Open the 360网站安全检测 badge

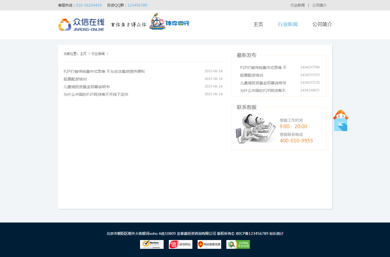(x=238, y=244)
